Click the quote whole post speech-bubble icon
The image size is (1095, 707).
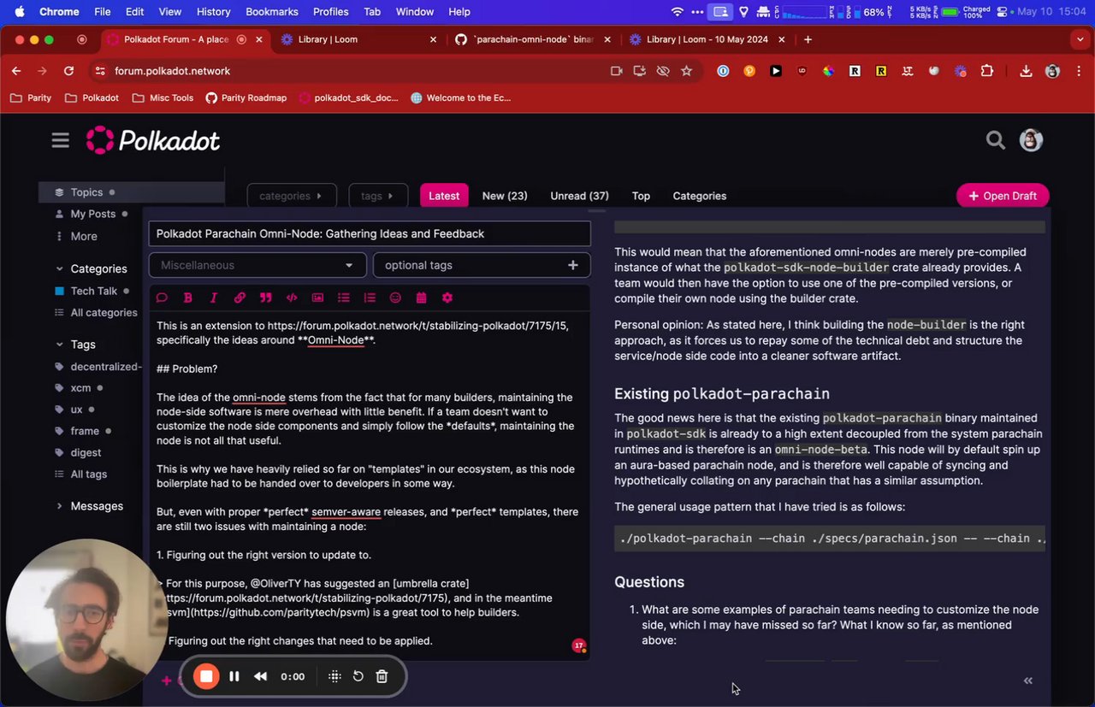click(162, 298)
